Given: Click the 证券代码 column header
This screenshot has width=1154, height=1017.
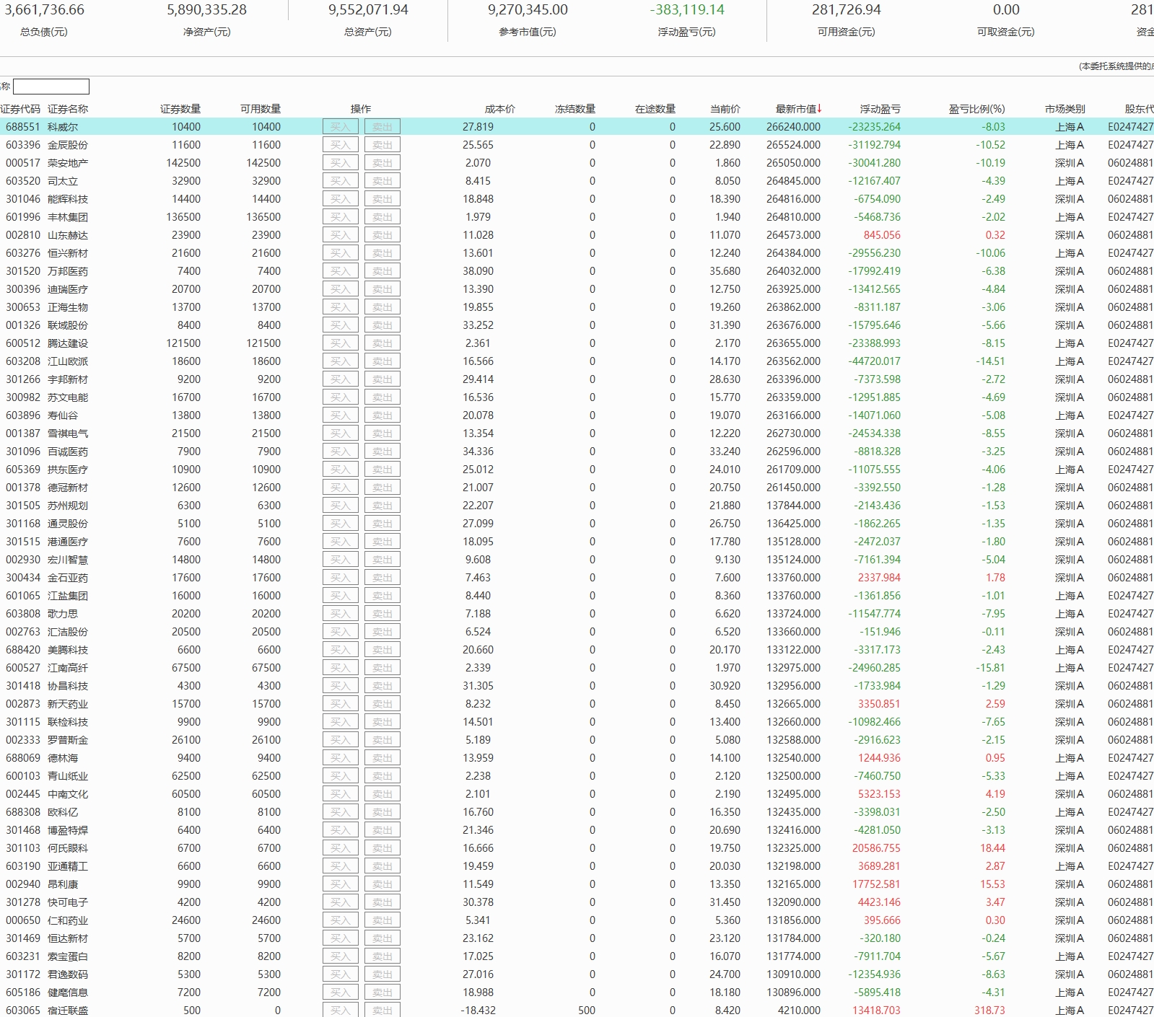Looking at the screenshot, I should (20, 109).
